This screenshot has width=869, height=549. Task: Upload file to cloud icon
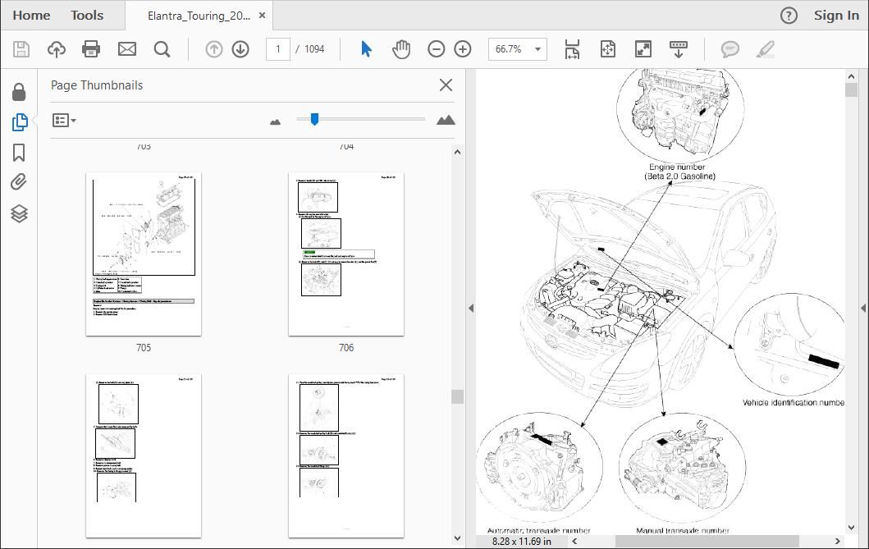[56, 49]
